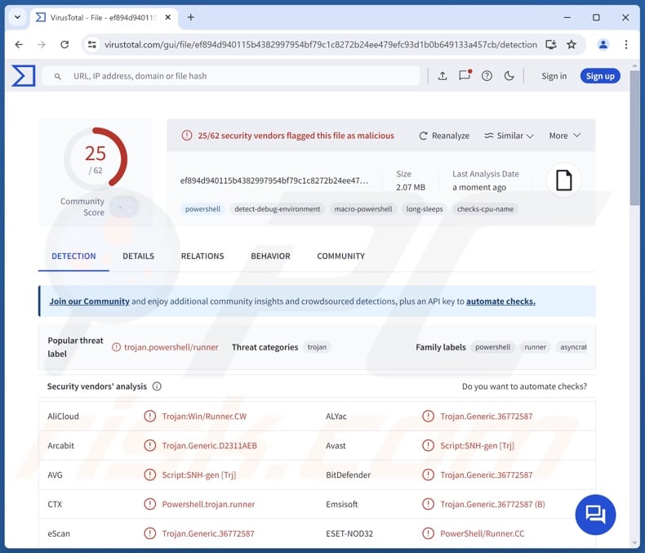Screen dimensions: 645x553
Task: Click the file type document icon
Action: (564, 181)
